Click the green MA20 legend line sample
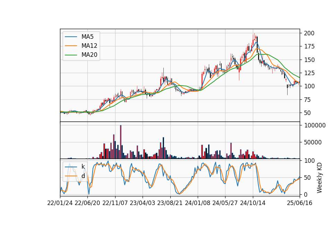 (x=71, y=55)
